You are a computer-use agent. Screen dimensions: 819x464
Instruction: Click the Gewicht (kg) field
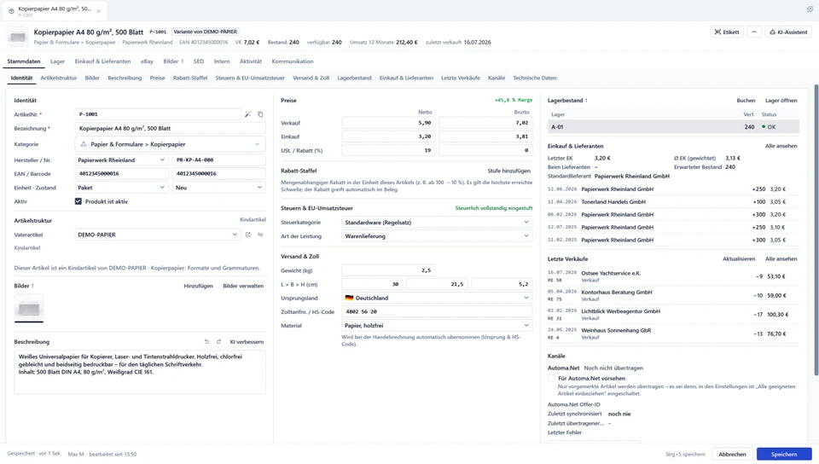389,270
